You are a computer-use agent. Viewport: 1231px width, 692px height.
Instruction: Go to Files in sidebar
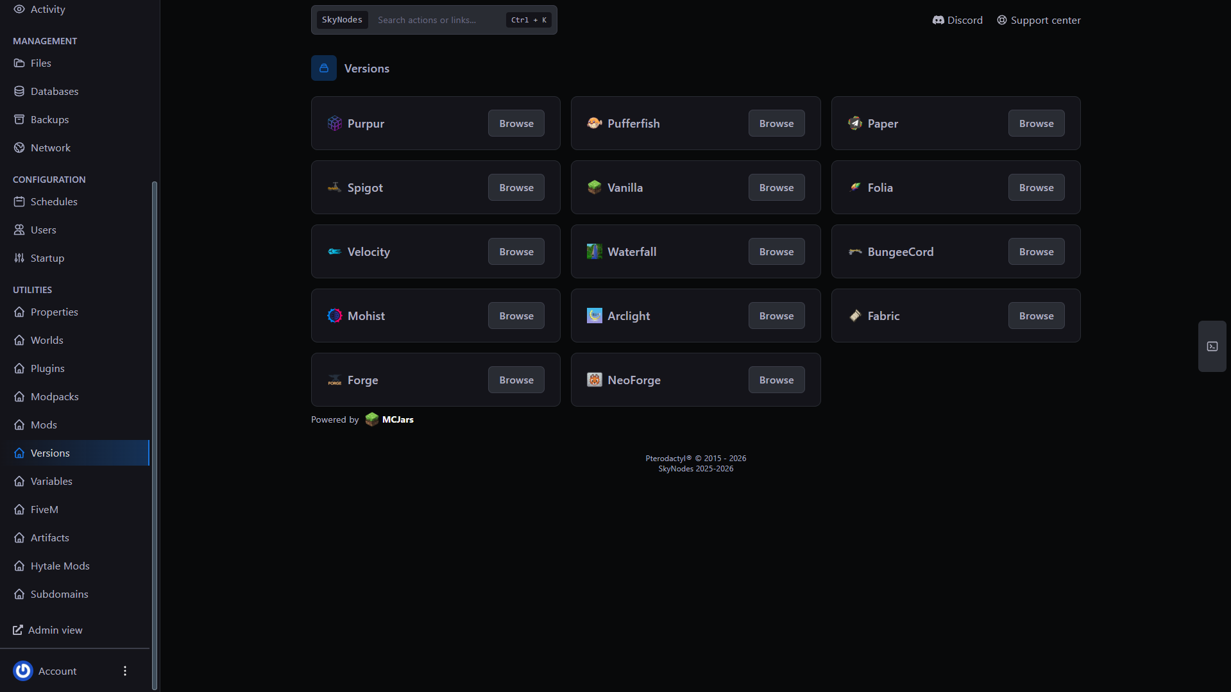(x=74, y=63)
